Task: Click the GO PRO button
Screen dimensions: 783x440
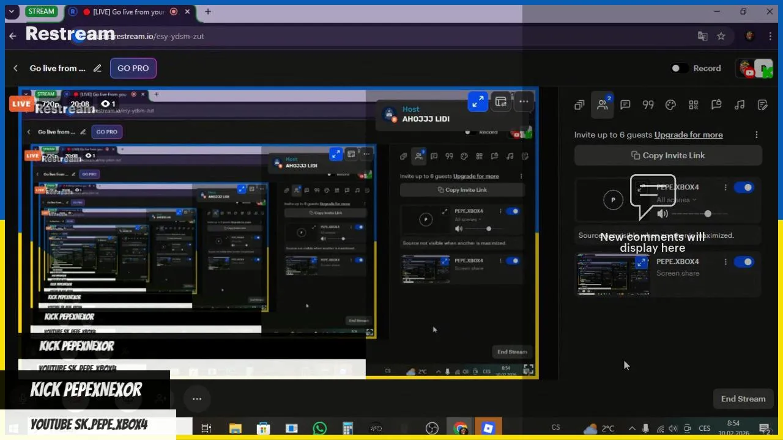Action: point(133,68)
